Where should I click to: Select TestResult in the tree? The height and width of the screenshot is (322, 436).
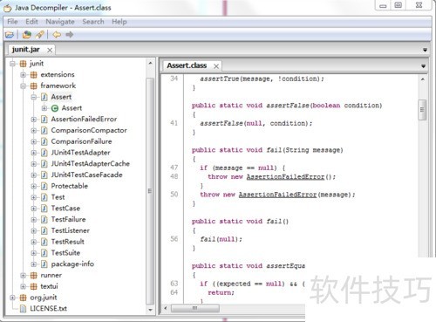pyautogui.click(x=68, y=242)
